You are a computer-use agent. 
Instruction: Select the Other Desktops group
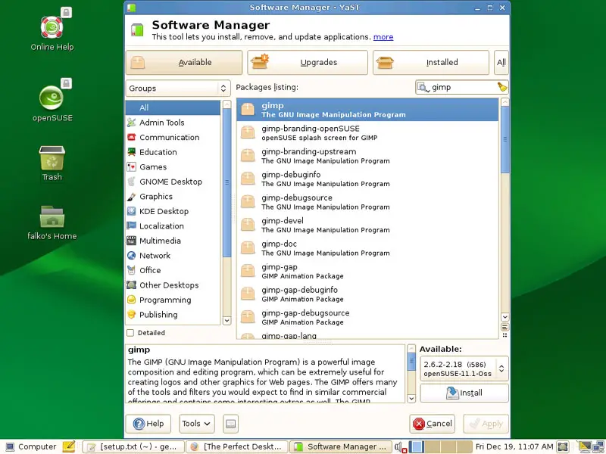click(173, 285)
